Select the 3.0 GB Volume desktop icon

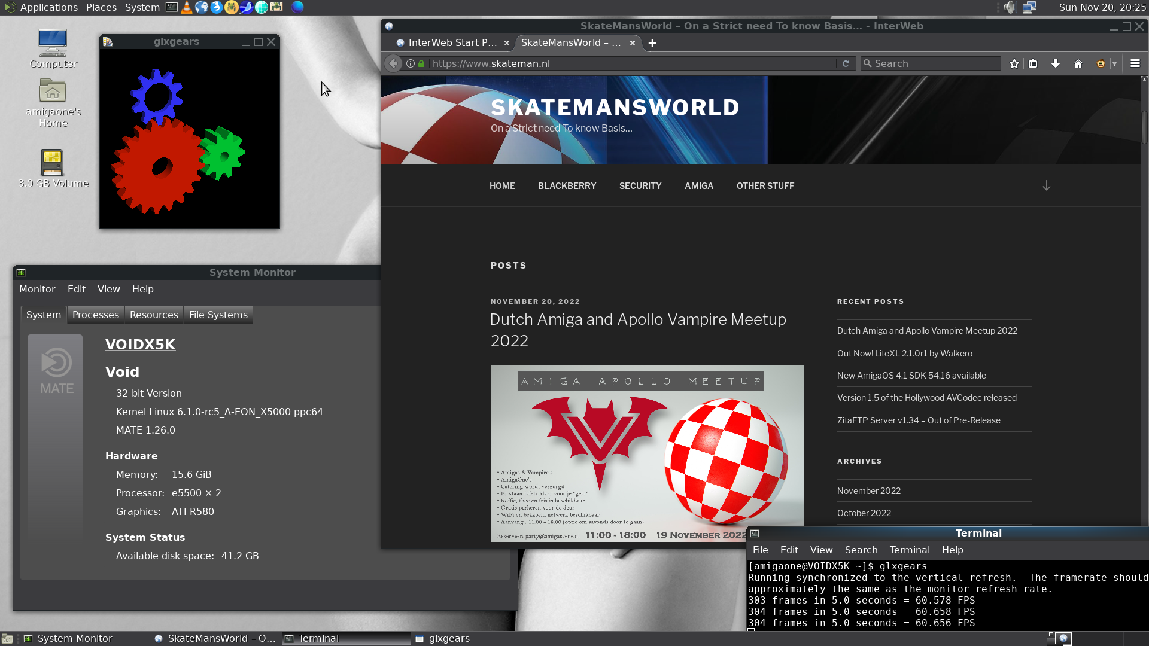click(53, 169)
